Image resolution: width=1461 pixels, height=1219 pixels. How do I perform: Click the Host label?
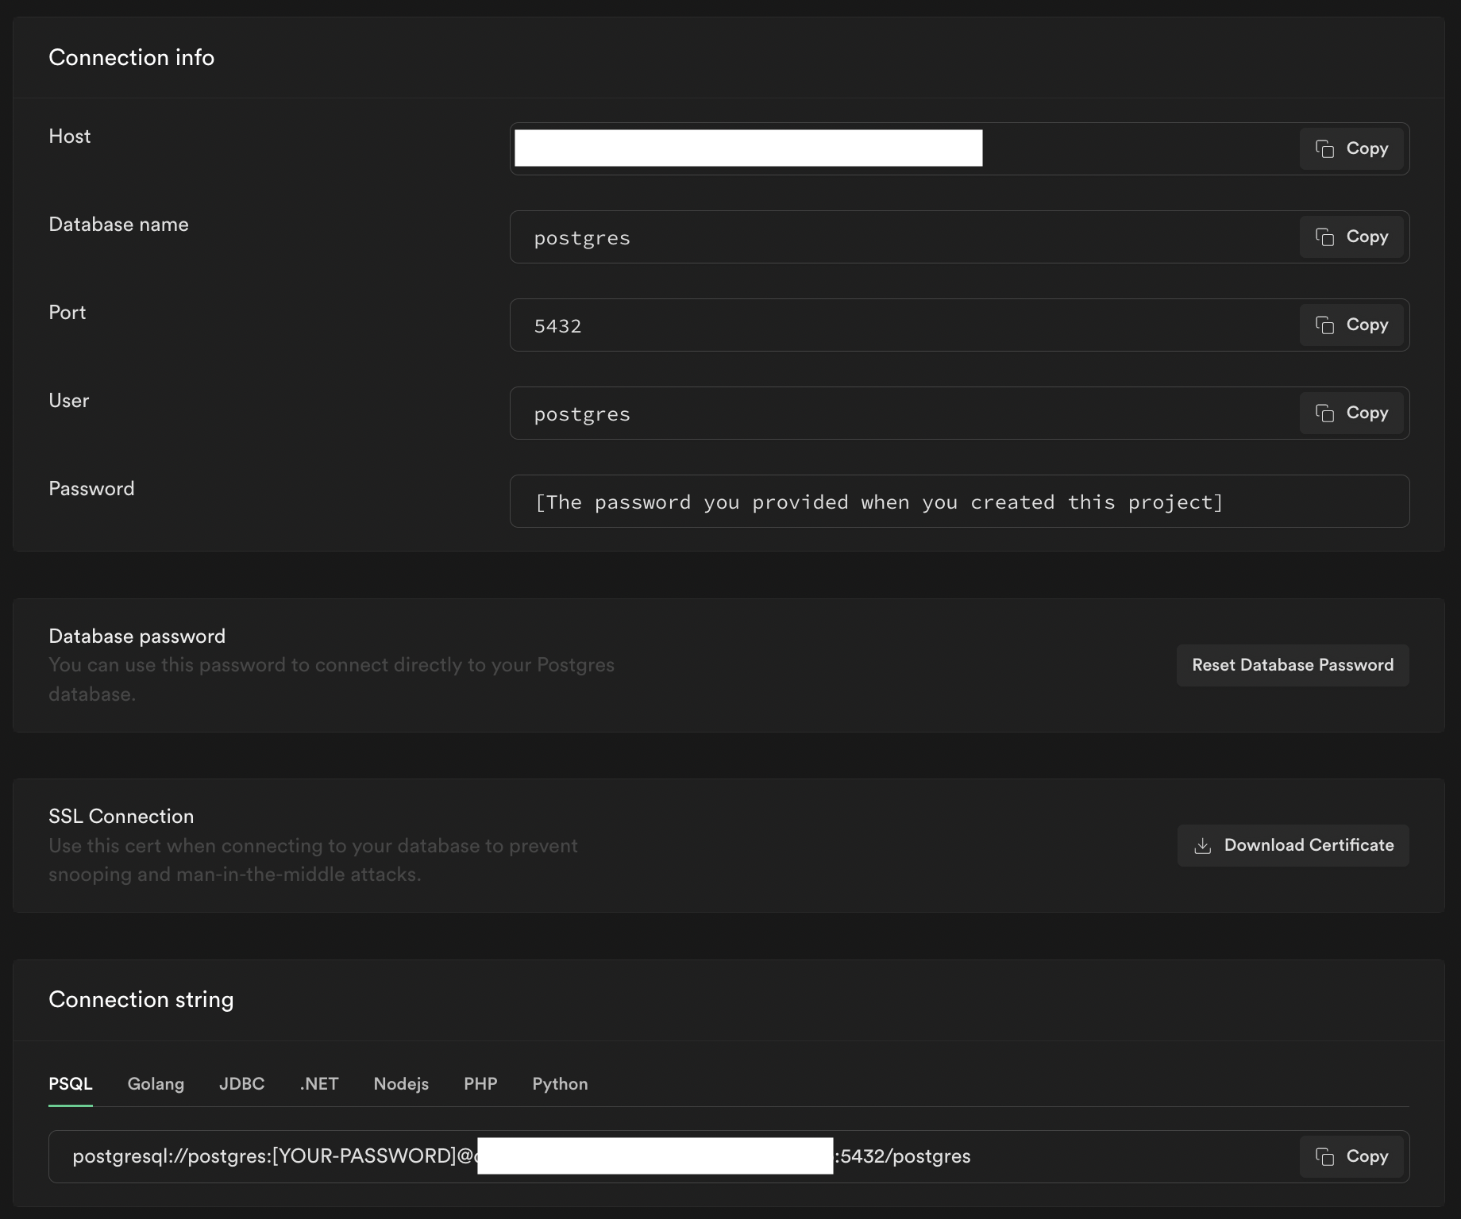pos(70,136)
